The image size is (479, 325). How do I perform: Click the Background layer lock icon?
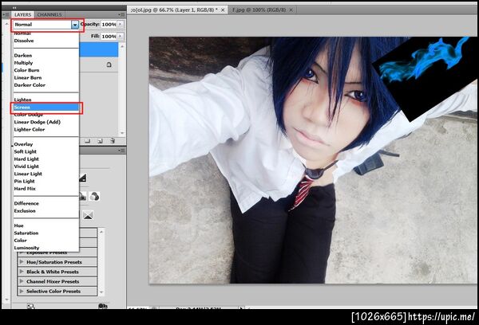[x=109, y=65]
